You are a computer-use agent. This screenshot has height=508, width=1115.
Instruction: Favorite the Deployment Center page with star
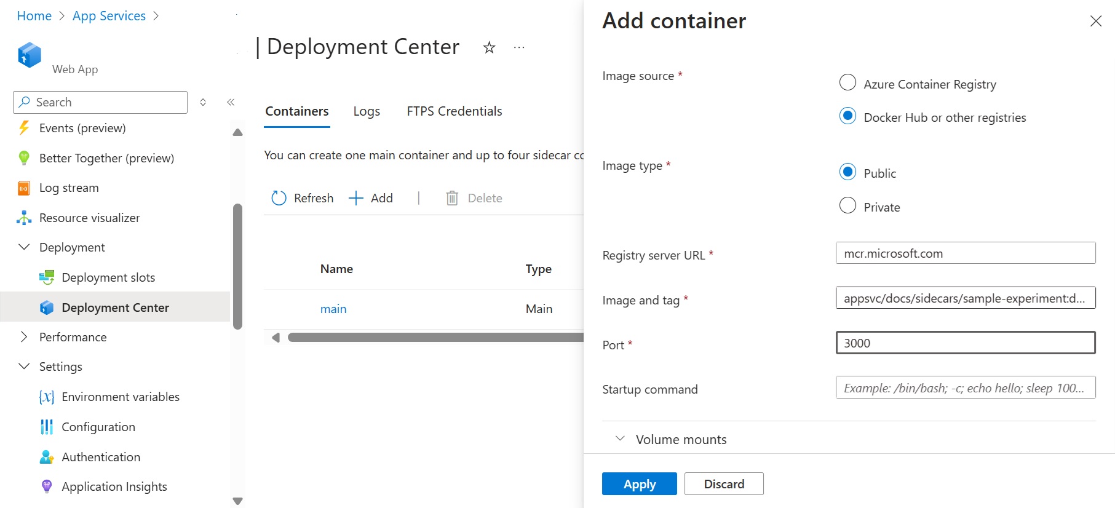point(489,47)
